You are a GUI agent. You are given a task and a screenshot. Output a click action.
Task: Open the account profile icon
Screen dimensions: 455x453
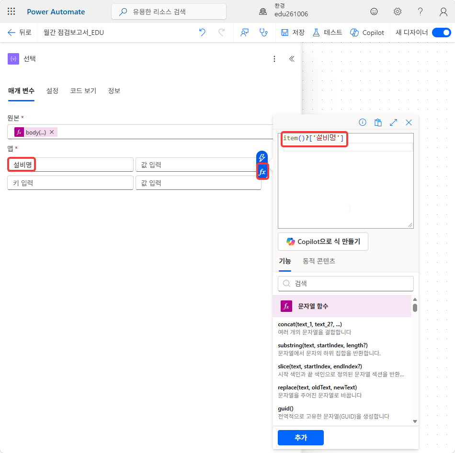pyautogui.click(x=443, y=11)
